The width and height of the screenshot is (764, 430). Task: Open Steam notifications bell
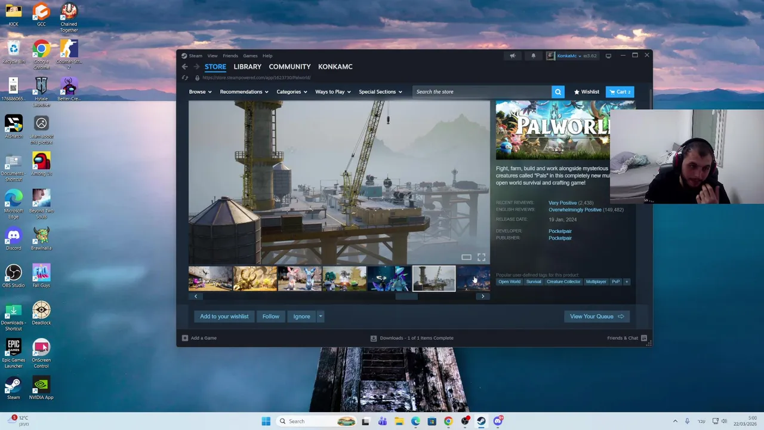coord(533,56)
